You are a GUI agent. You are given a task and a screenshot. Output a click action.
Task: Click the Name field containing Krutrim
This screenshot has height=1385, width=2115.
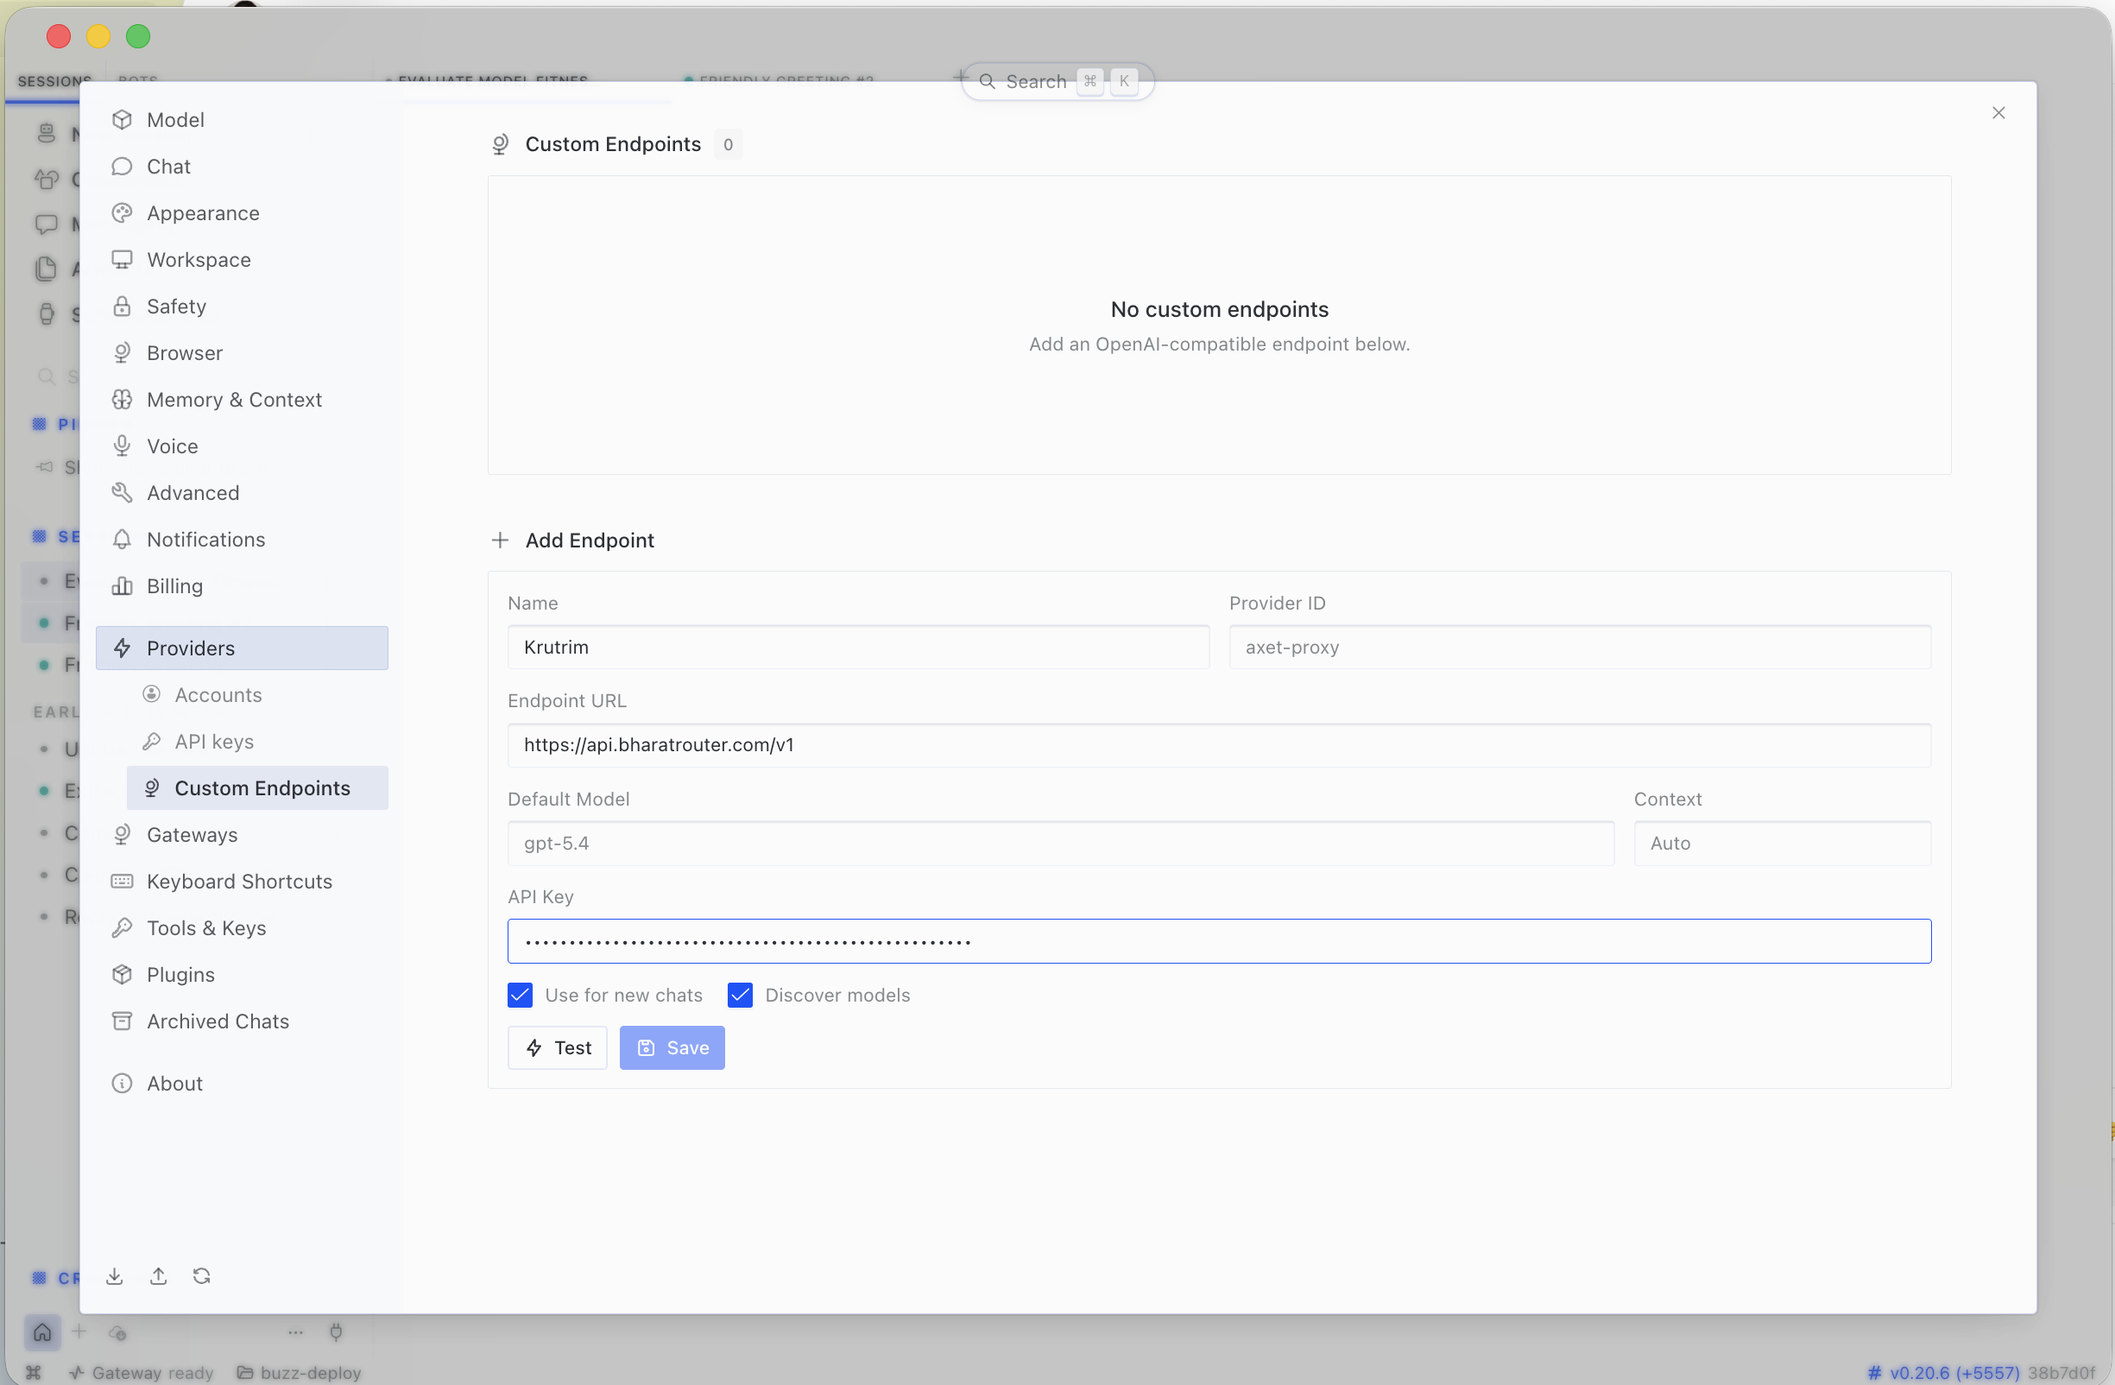pyautogui.click(x=858, y=647)
